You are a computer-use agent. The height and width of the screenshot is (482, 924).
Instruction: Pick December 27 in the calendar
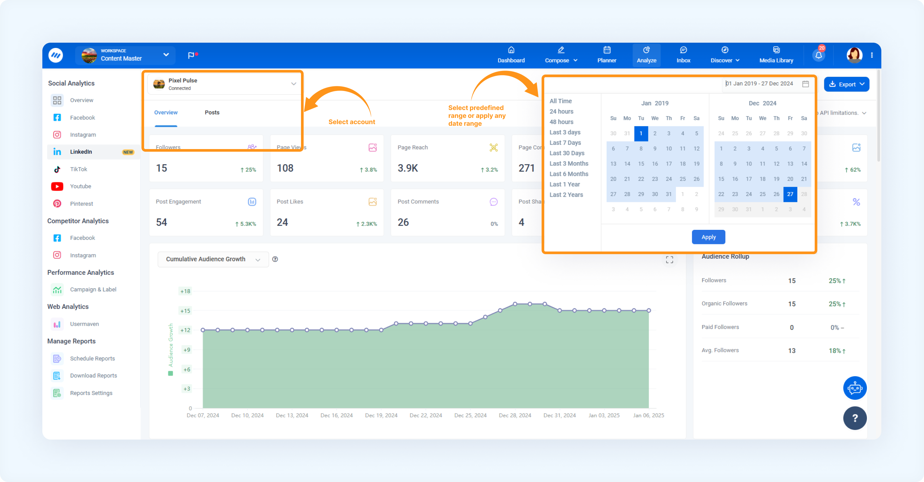coord(790,194)
